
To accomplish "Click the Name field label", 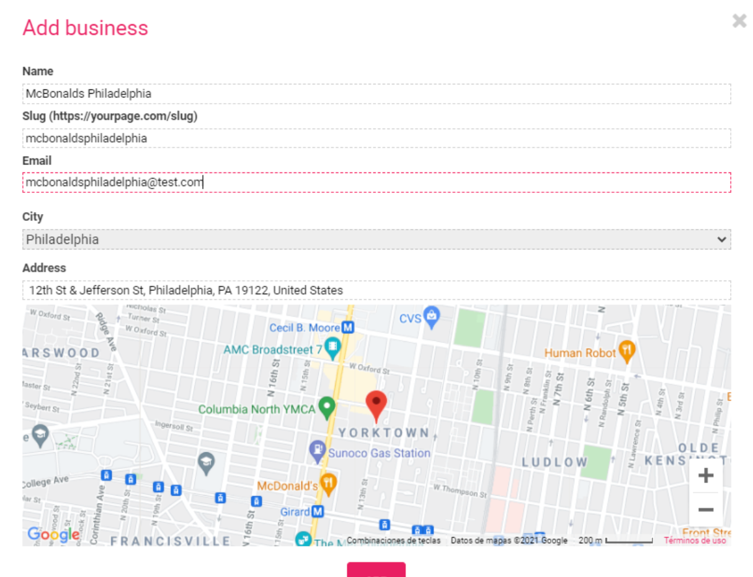I will point(38,71).
